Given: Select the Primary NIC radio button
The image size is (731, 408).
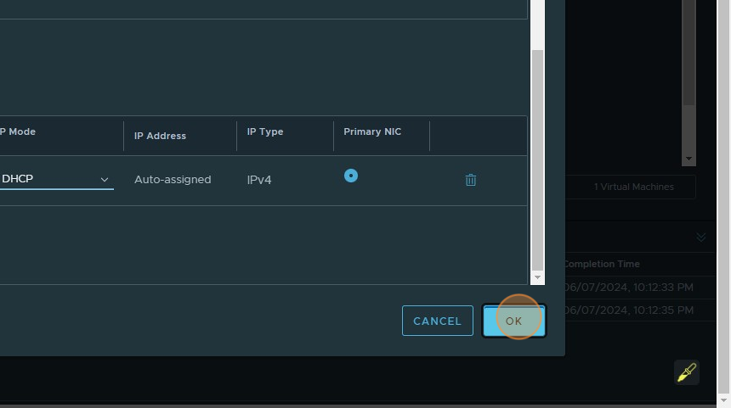Looking at the screenshot, I should tap(351, 176).
